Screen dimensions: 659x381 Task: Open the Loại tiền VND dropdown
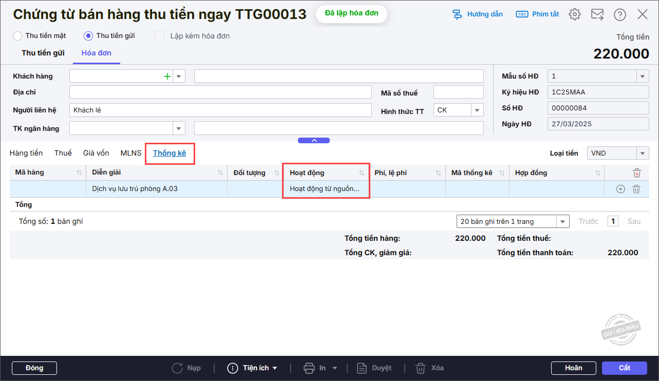point(643,153)
